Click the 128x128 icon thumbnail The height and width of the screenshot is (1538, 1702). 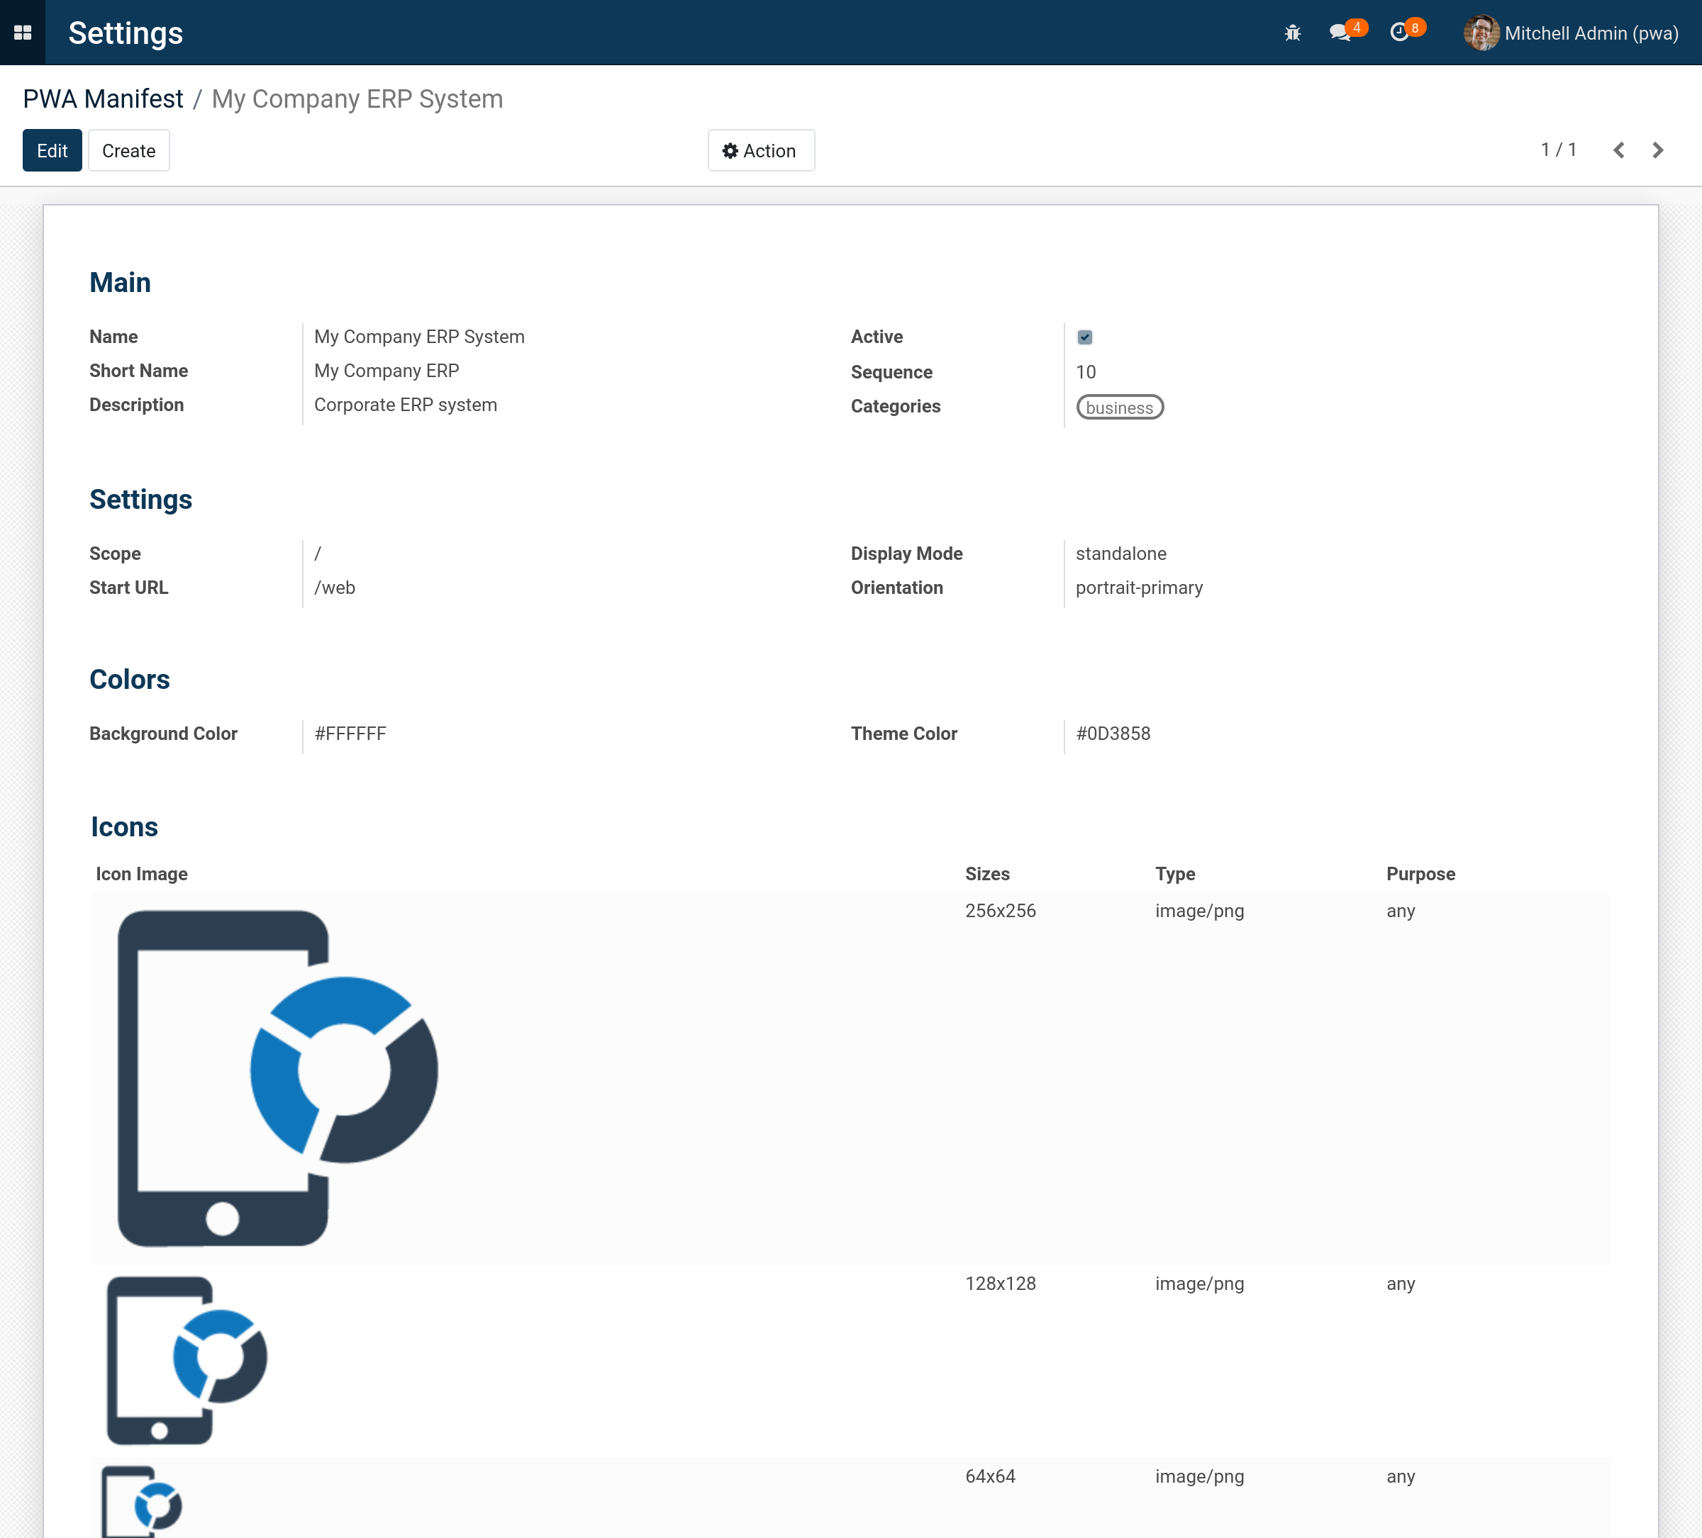pos(187,1360)
